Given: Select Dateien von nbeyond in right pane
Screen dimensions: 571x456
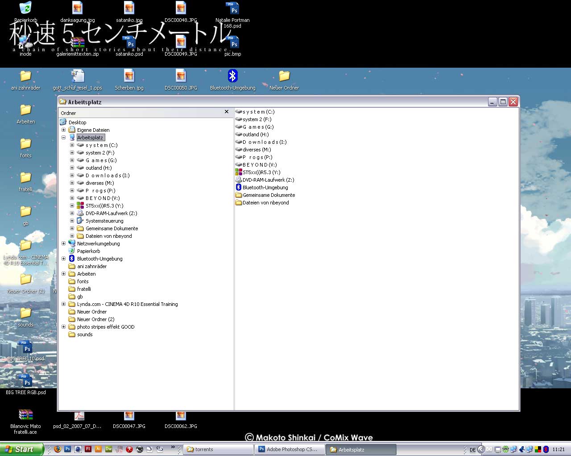Looking at the screenshot, I should point(262,203).
